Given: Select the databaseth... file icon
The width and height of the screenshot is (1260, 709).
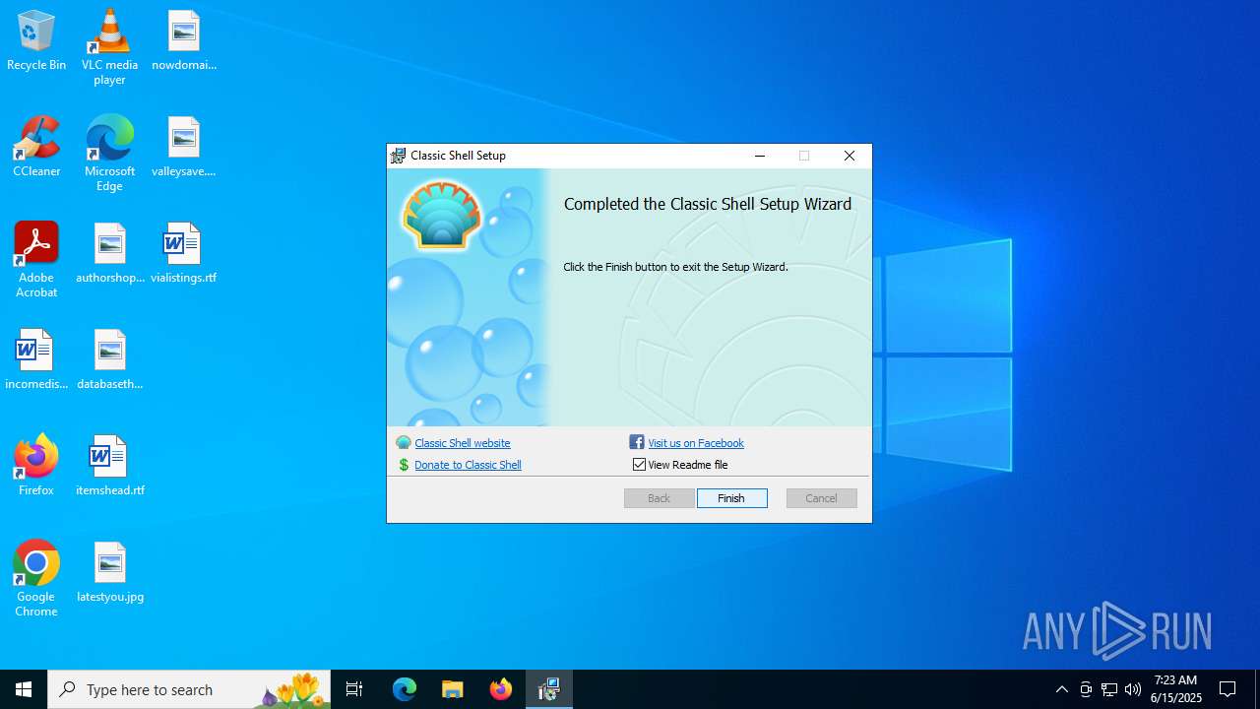Looking at the screenshot, I should (110, 359).
